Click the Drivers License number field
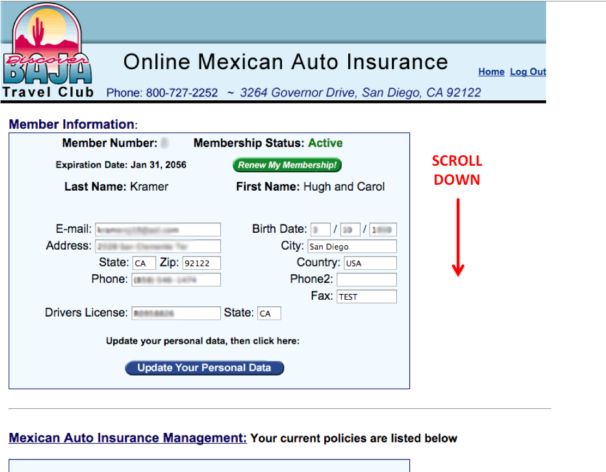The height and width of the screenshot is (472, 606). [176, 313]
